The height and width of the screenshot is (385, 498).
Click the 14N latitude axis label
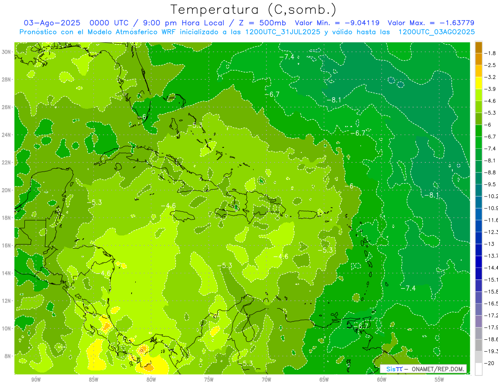pyautogui.click(x=7, y=273)
